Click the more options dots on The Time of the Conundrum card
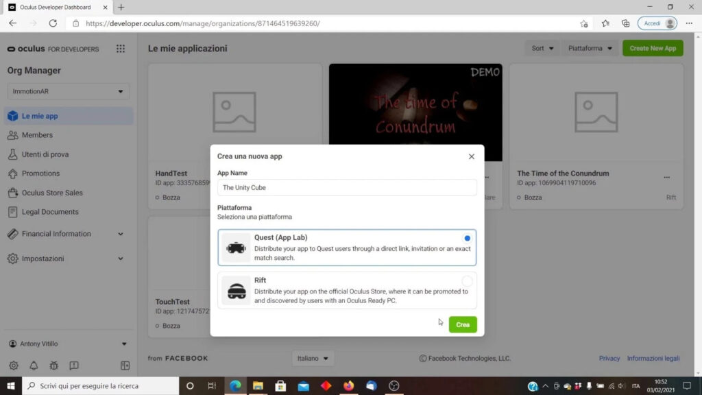 (666, 178)
